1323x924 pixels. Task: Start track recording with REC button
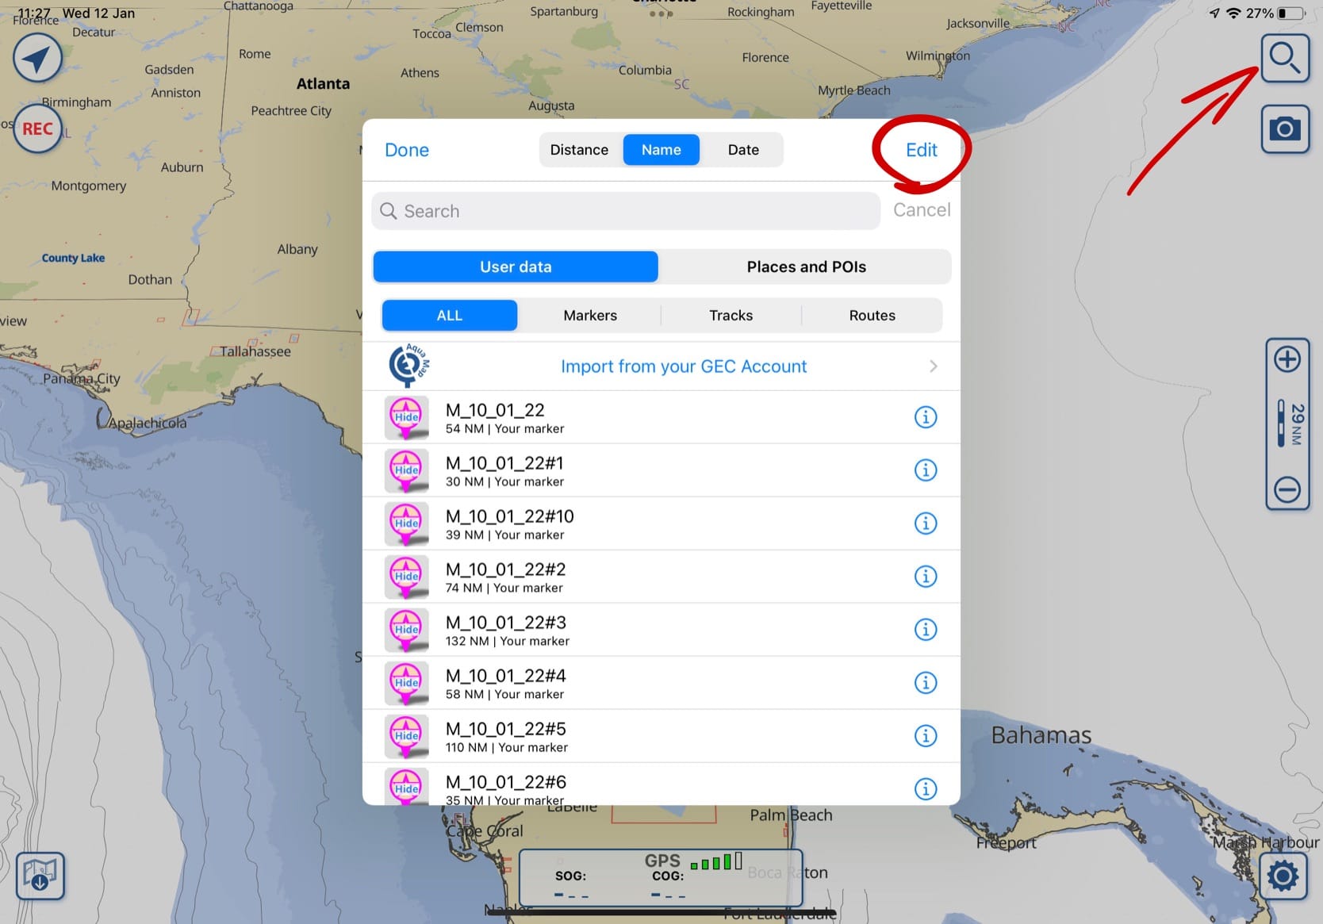tap(37, 128)
